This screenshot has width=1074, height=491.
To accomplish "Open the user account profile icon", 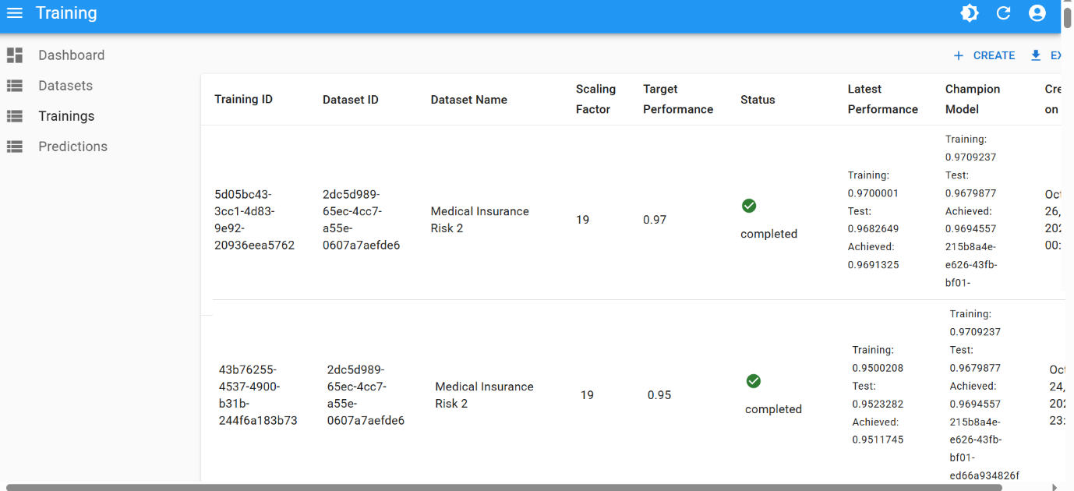I will [1037, 13].
